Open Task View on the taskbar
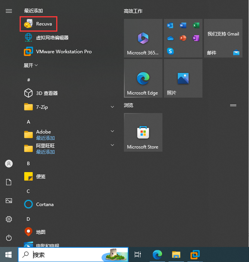Screen dimensions: 249x262 [138, 255]
